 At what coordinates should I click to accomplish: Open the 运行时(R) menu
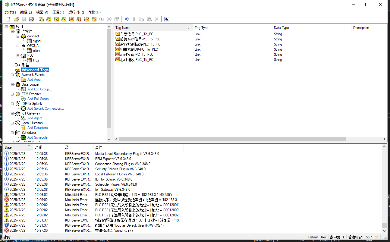[x=76, y=12]
